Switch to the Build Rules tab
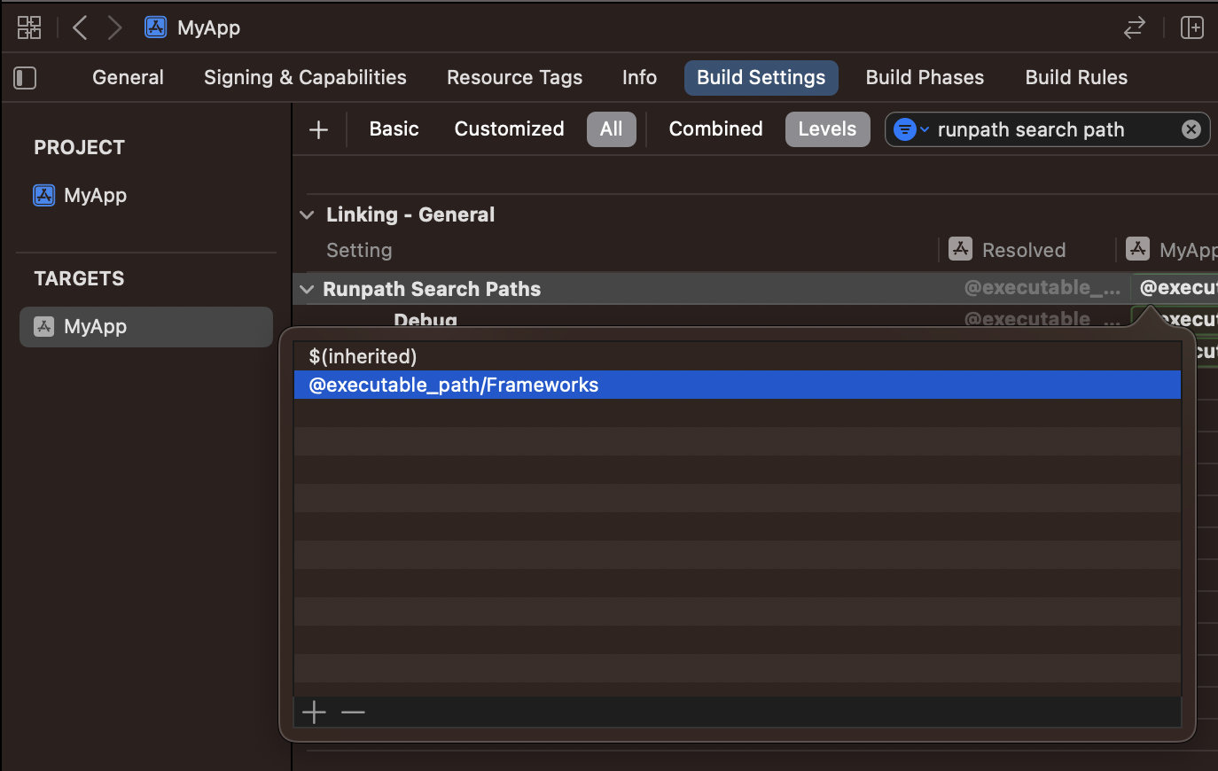The height and width of the screenshot is (771, 1218). 1076,78
